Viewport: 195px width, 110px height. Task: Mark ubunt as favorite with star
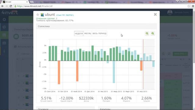click(x=38, y=15)
